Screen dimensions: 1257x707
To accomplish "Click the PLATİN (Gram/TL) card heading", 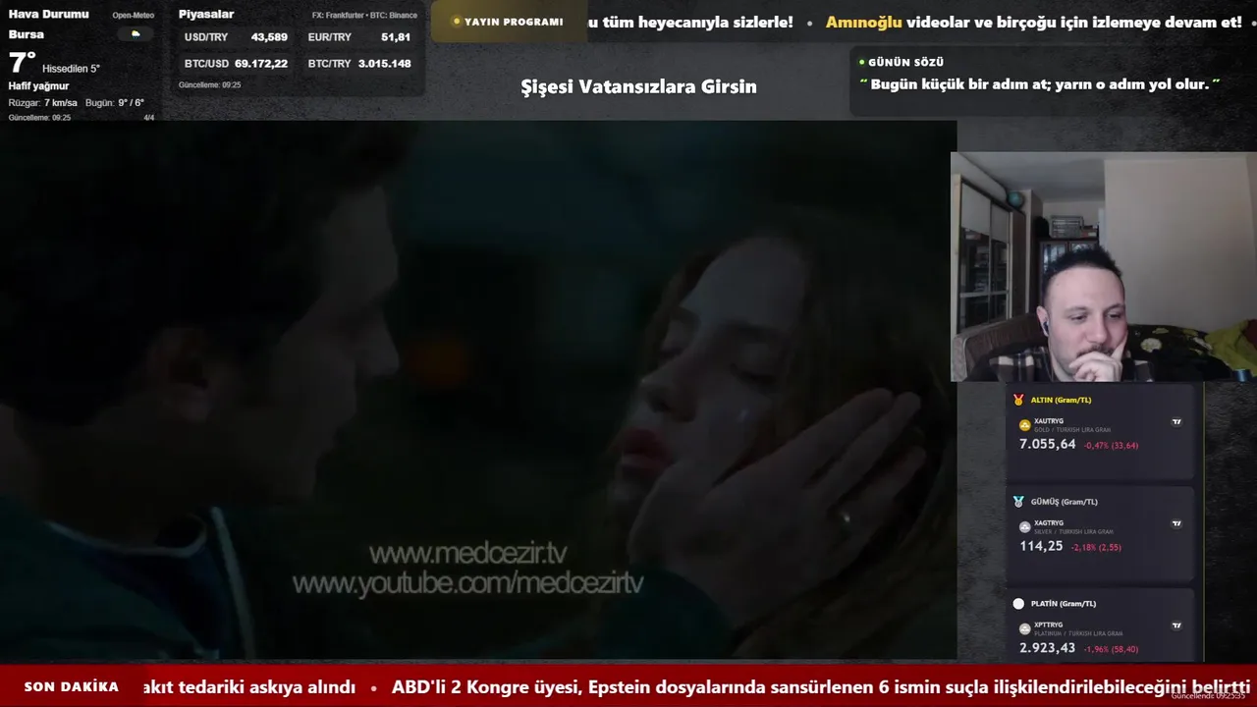I will 1064,604.
